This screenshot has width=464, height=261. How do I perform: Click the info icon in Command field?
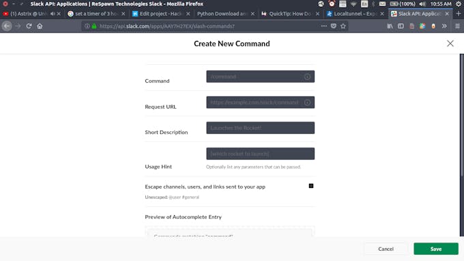coord(307,77)
